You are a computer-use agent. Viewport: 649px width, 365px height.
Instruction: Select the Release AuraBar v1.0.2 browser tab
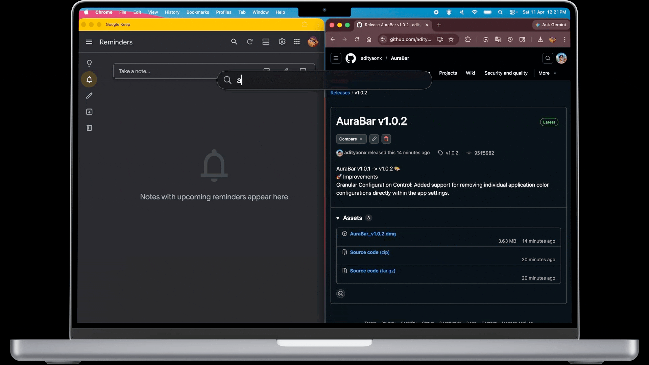pos(393,25)
